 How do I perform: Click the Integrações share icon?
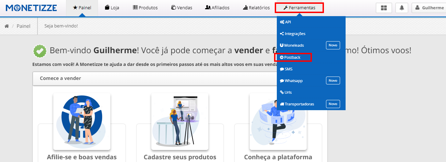(282, 34)
